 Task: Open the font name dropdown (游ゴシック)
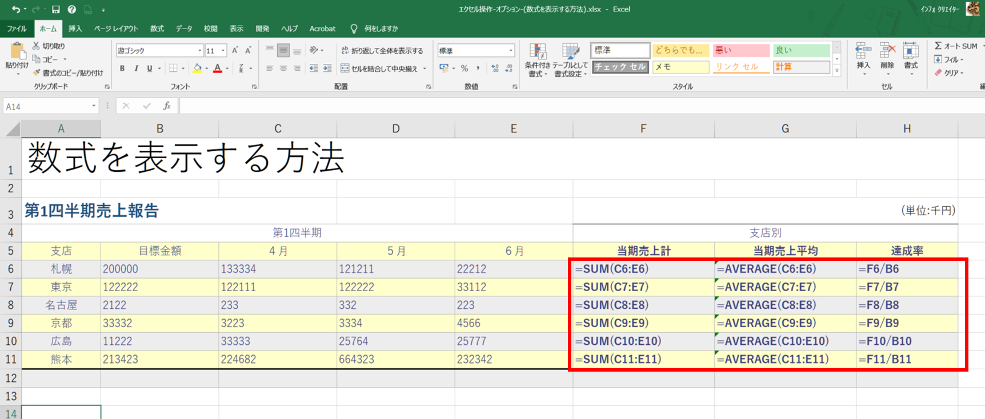point(199,51)
